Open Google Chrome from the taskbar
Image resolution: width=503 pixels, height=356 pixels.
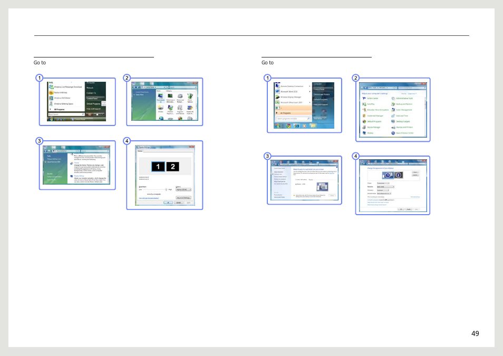point(288,126)
